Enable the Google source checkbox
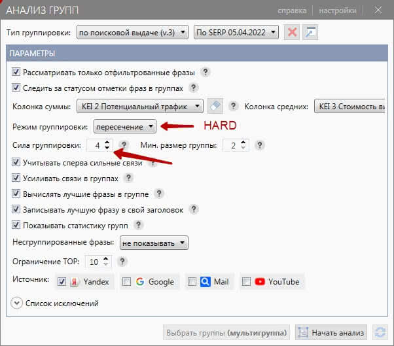Viewport: 394px width, 346px height. 126,282
